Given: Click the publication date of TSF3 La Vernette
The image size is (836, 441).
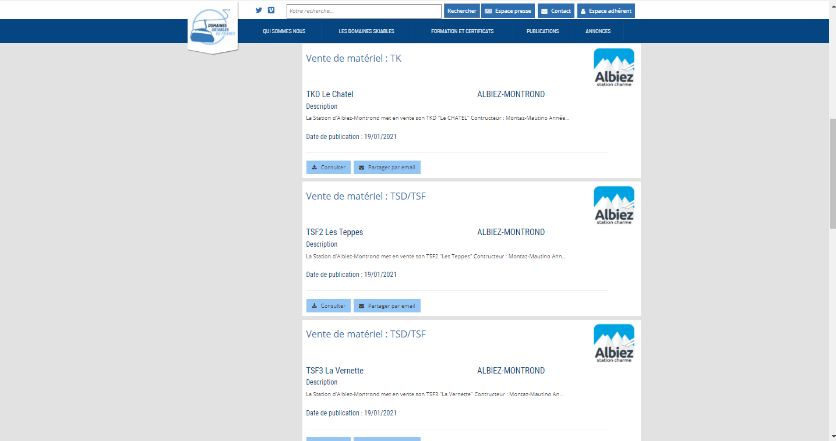Looking at the screenshot, I should 351,413.
